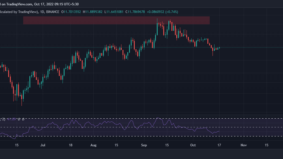283x159 pixels.
Task: Click the 18 date label on the time axis
Action: (x=70, y=145)
